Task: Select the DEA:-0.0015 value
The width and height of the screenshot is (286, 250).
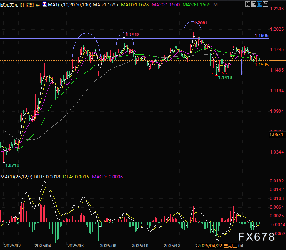Action: point(76,177)
